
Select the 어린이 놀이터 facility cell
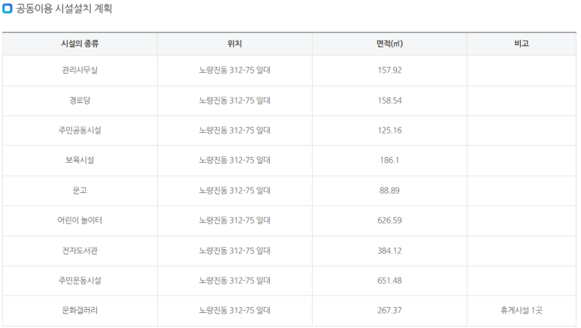80,220
